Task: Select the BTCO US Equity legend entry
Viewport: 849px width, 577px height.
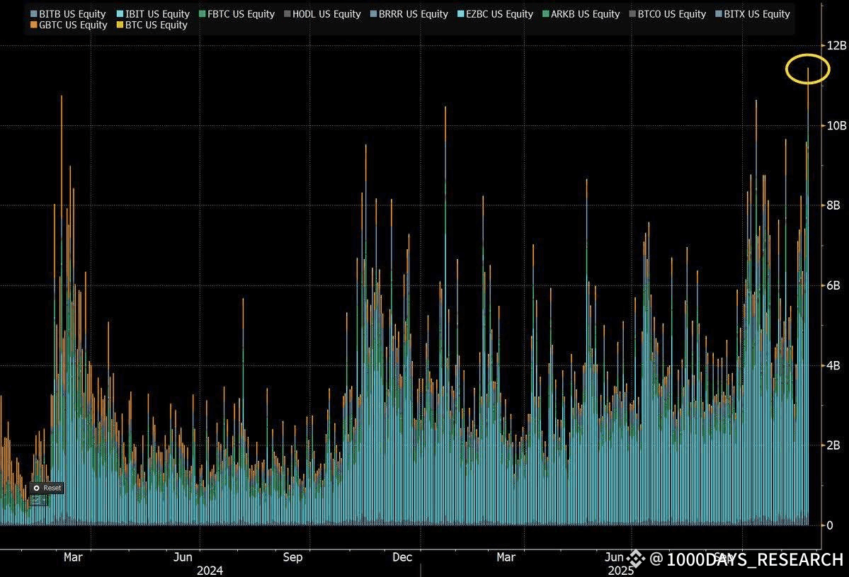Action: coord(667,14)
